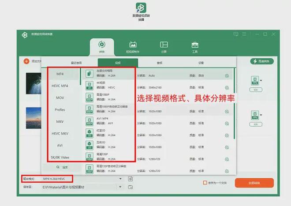
Task: Click the resolution Auto text in first preset
Action: click(x=152, y=75)
